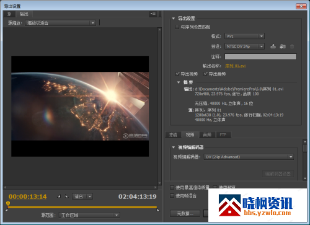Open the 源缩放 dropdown

pos(60,23)
